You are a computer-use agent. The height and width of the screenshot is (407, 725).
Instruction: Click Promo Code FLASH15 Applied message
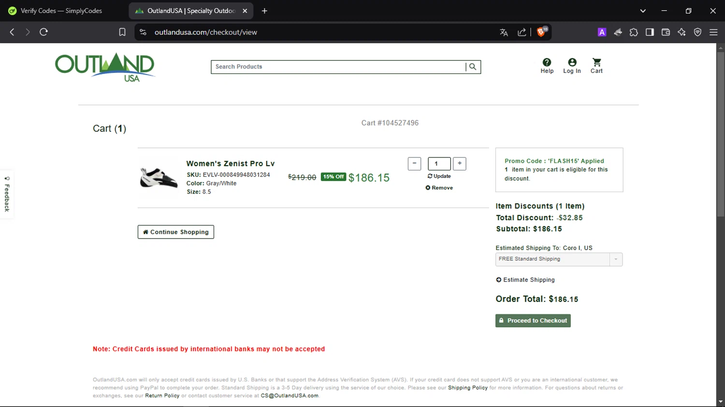[x=554, y=161]
